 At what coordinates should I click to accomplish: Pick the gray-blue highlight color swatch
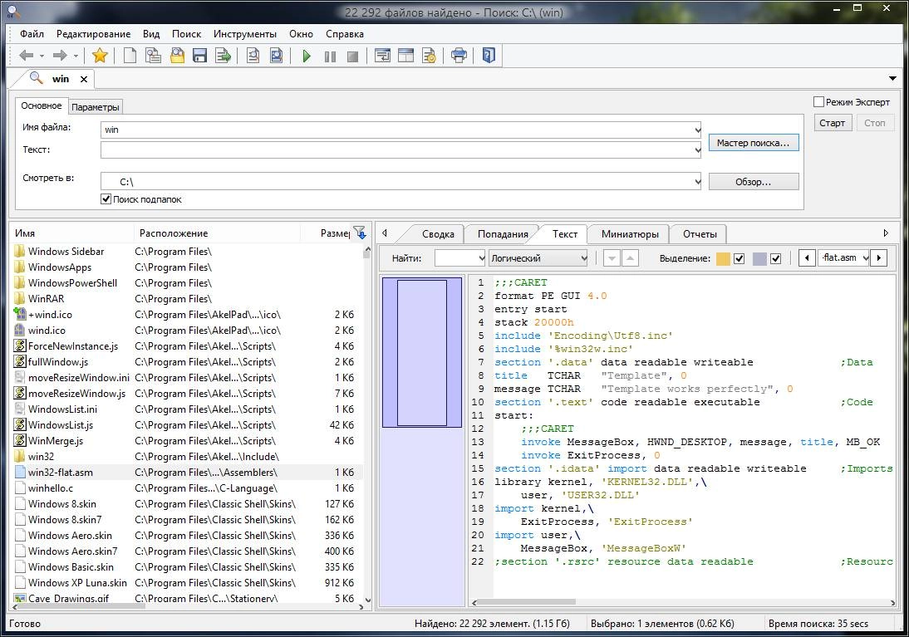pyautogui.click(x=759, y=259)
